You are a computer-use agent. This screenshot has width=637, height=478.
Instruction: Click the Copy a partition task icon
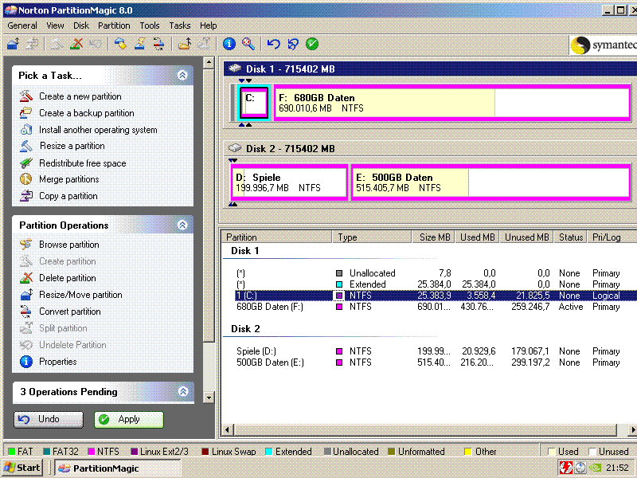(26, 196)
